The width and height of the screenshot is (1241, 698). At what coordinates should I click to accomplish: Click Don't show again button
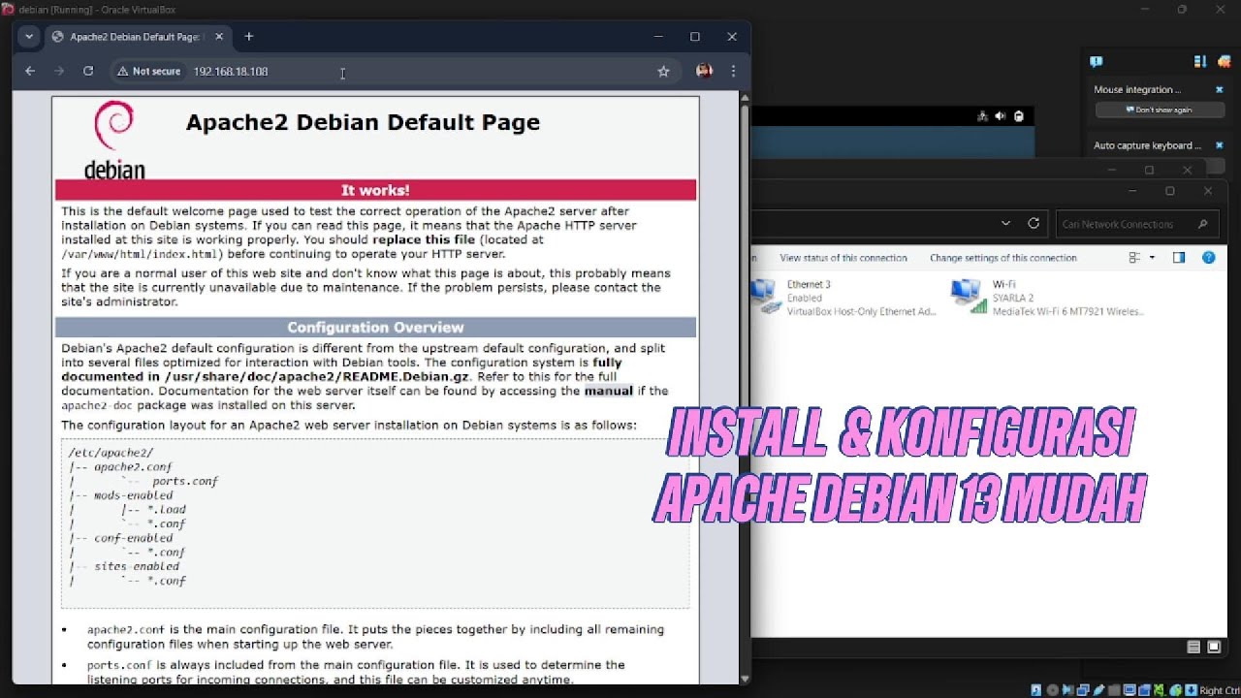point(1159,110)
